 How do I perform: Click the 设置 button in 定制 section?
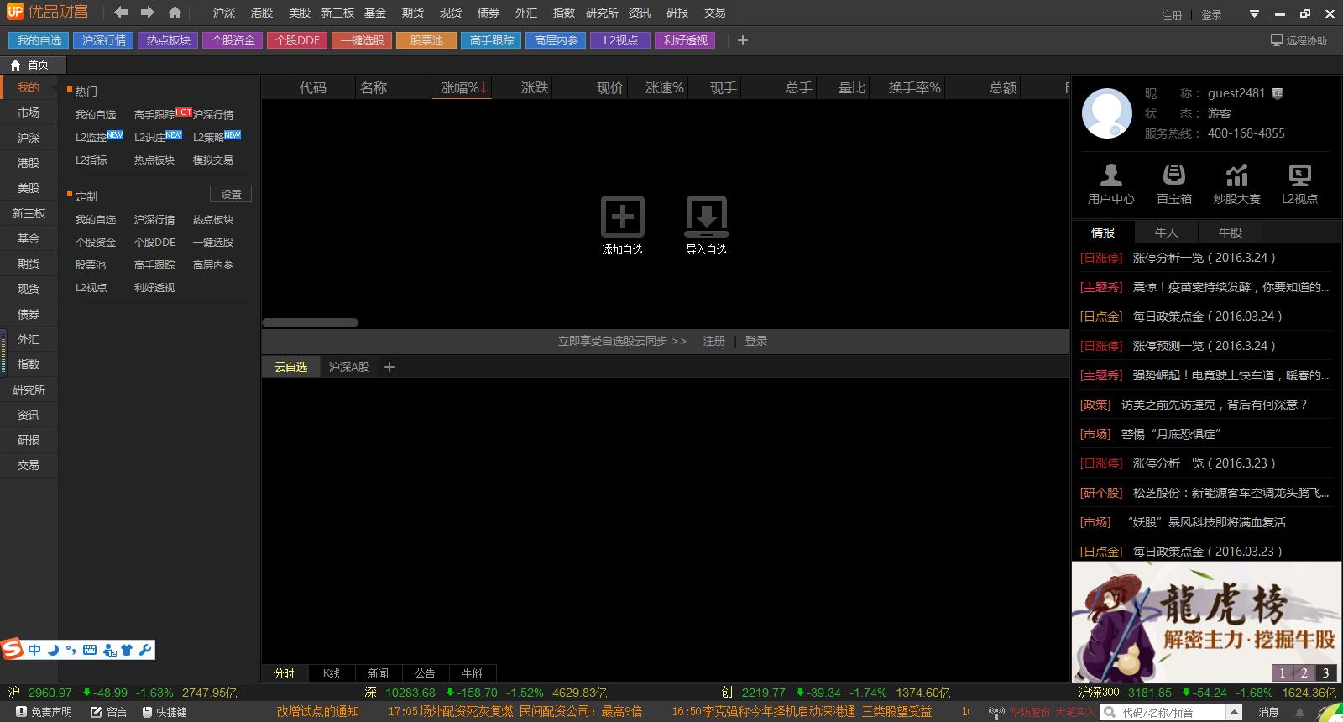(231, 194)
